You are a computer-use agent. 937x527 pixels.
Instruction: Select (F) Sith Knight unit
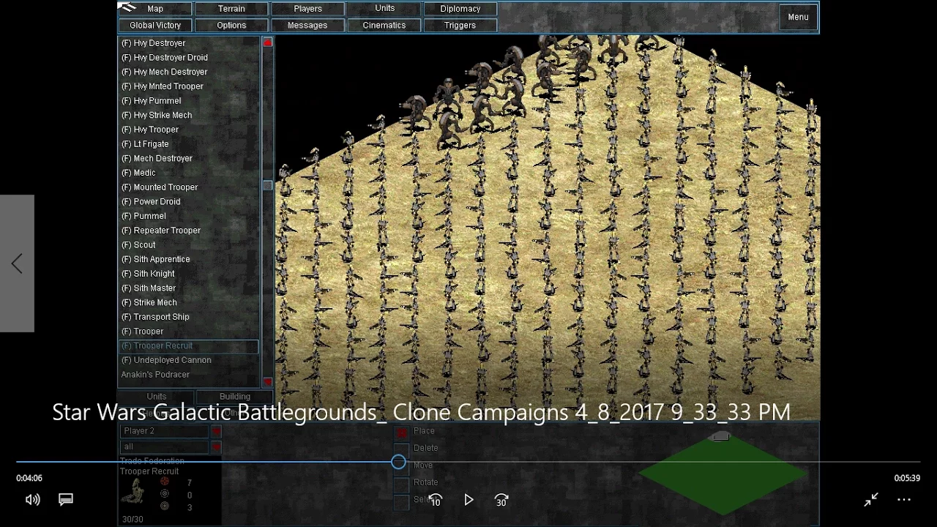point(189,274)
